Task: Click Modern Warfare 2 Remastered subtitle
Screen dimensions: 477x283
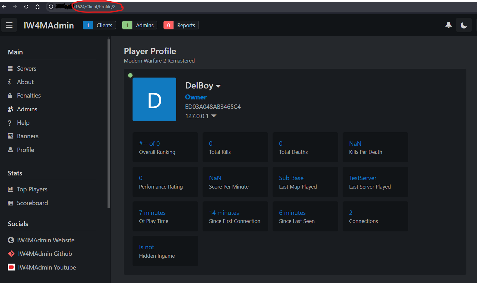Action: [x=159, y=61]
